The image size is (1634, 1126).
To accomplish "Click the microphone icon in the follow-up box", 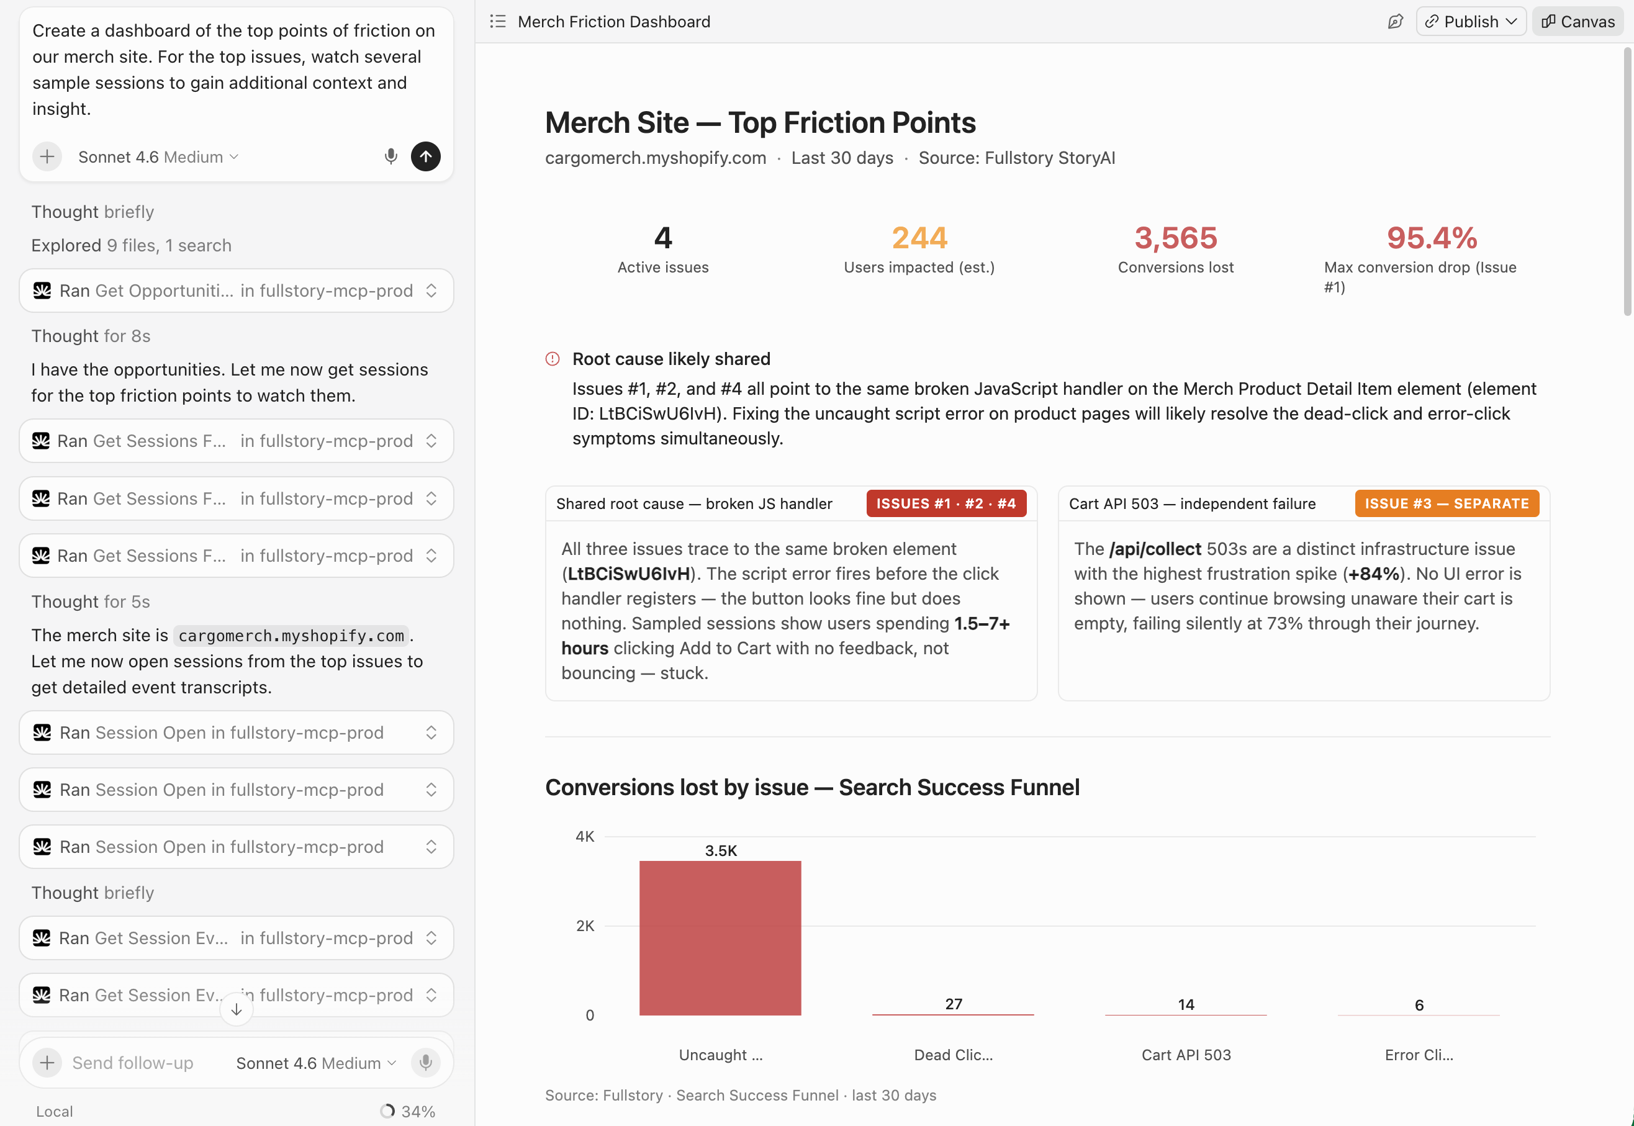I will coord(425,1062).
